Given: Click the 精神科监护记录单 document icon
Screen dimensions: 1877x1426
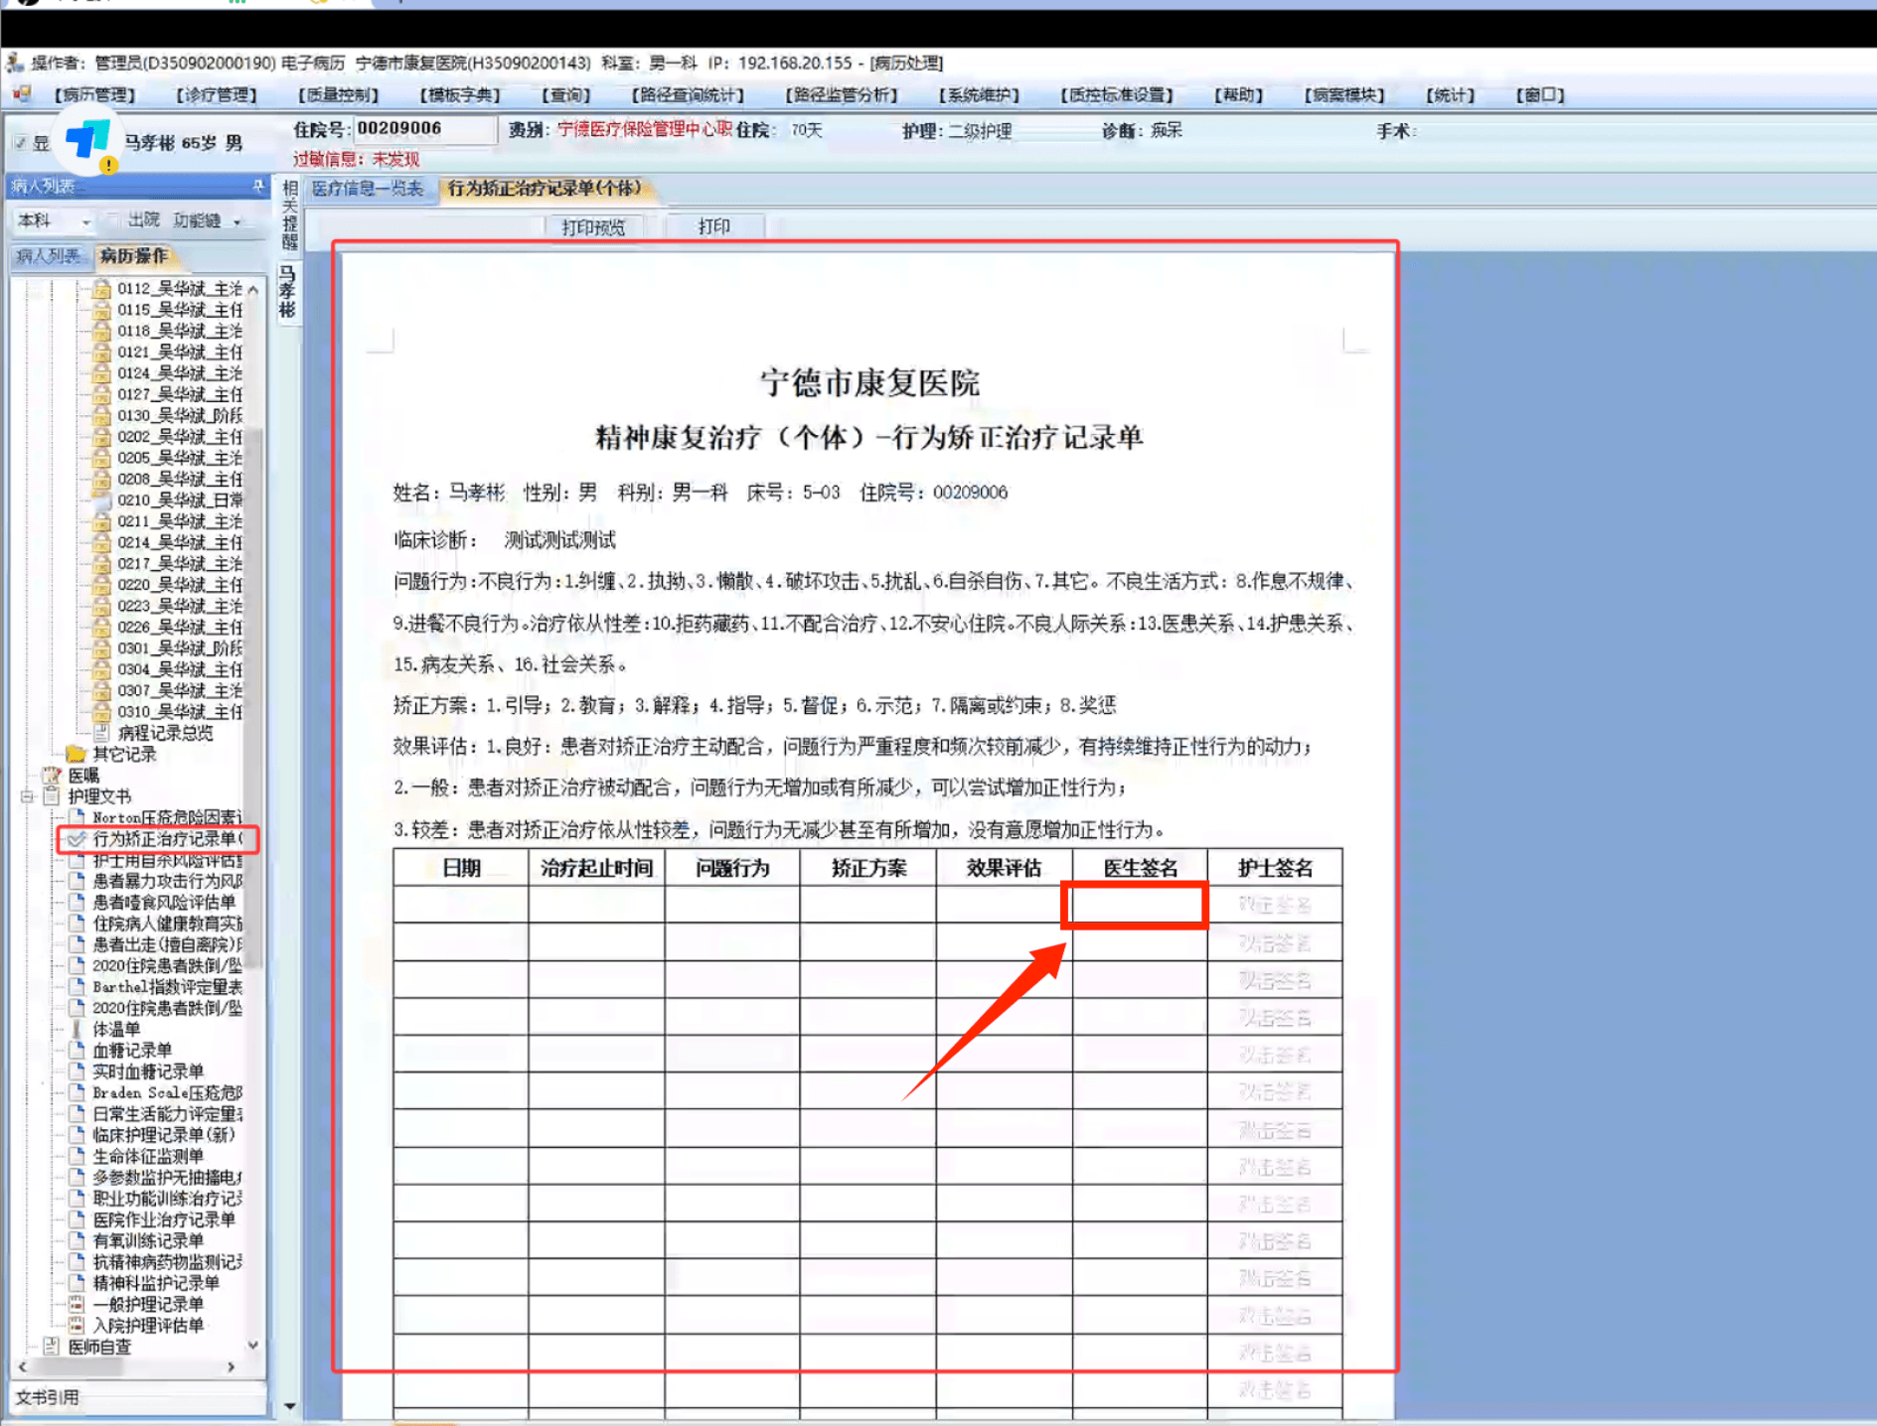Looking at the screenshot, I should click(x=77, y=1283).
